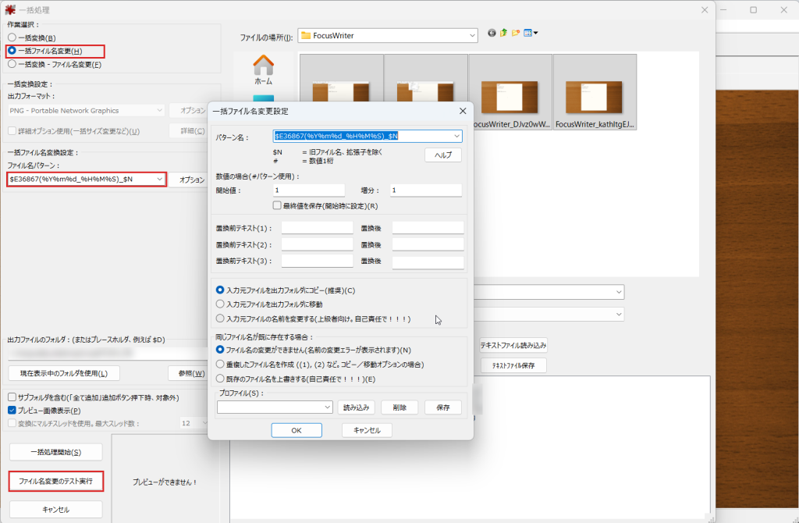Screen dimensions: 799x523
Task: Click テキストファイル保存 button
Action: click(x=513, y=365)
